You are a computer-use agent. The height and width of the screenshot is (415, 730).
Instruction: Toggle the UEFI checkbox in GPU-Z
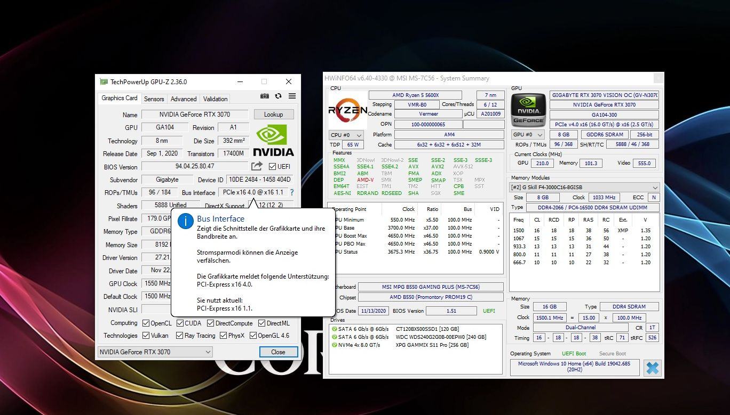(x=272, y=166)
